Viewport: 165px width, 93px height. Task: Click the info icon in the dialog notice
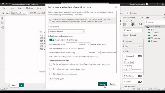tap(50, 20)
